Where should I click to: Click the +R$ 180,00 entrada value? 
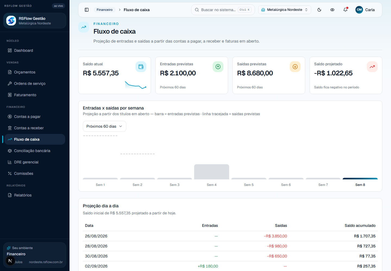(208, 266)
